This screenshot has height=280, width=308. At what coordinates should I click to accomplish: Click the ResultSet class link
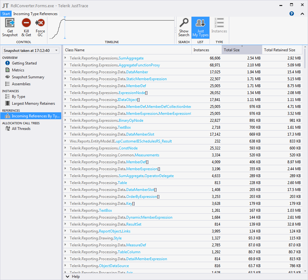point(134,224)
